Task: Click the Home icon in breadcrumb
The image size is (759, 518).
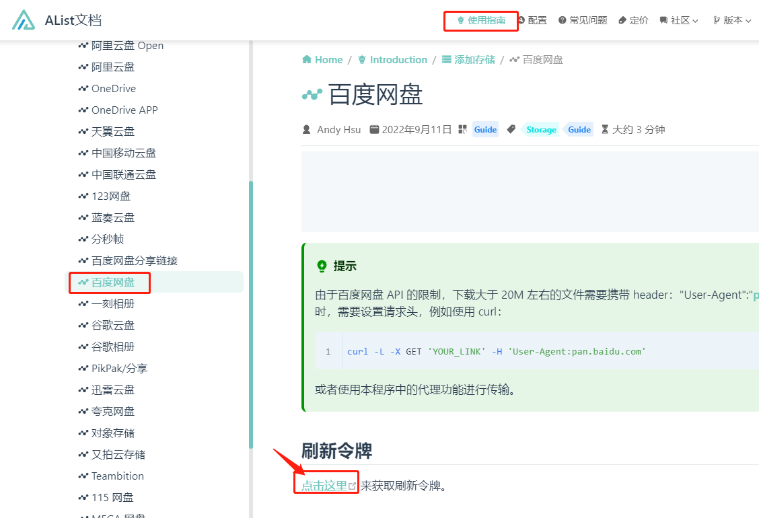Action: (x=307, y=60)
